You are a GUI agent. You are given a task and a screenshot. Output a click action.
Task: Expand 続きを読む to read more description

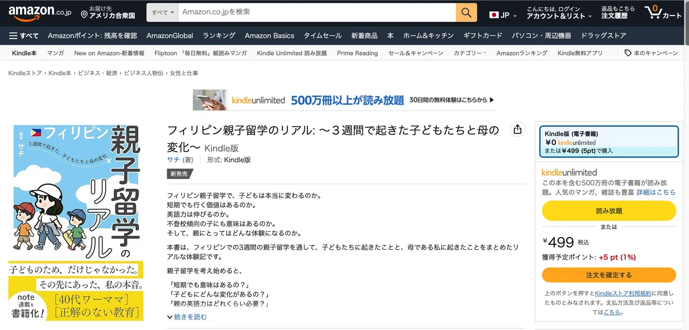pos(187,317)
